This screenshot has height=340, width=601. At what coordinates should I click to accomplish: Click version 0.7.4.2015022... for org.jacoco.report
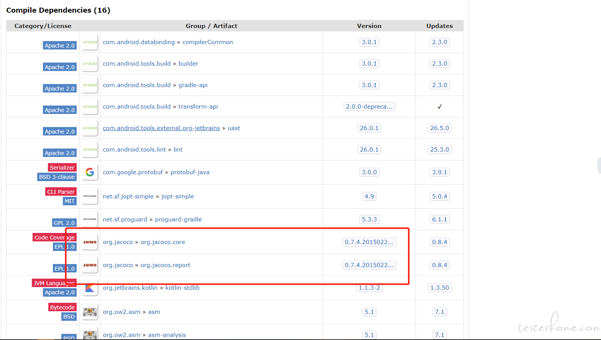369,265
